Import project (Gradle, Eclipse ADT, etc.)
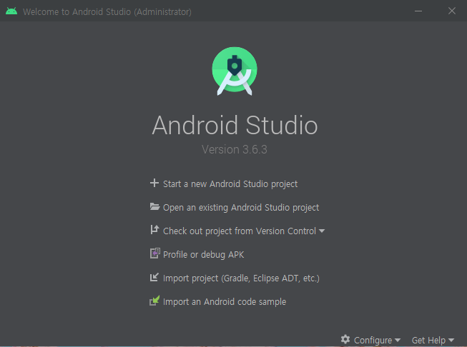The image size is (467, 347). (x=241, y=278)
